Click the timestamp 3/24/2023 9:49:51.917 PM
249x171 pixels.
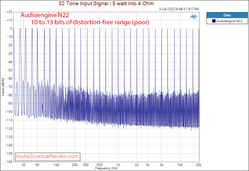pos(179,9)
